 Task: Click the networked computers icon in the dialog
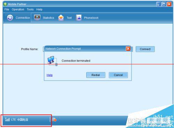[x=52, y=61]
